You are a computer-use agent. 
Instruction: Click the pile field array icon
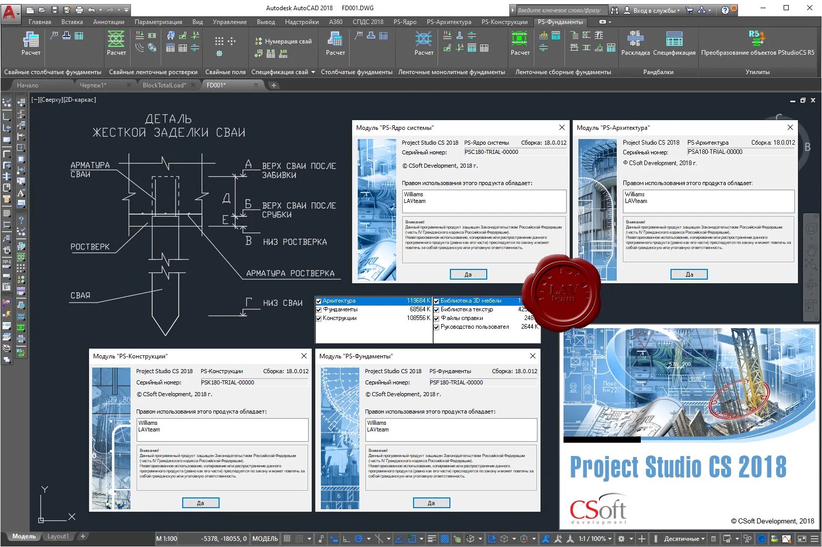(x=219, y=41)
